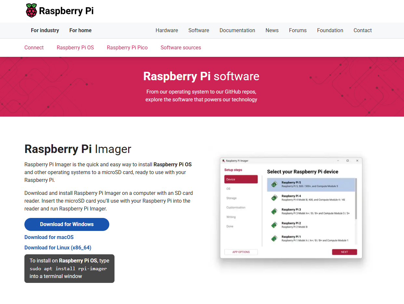This screenshot has height=304, width=404.
Task: Click the Raspberry Pi Imager heading
Action: coord(78,149)
